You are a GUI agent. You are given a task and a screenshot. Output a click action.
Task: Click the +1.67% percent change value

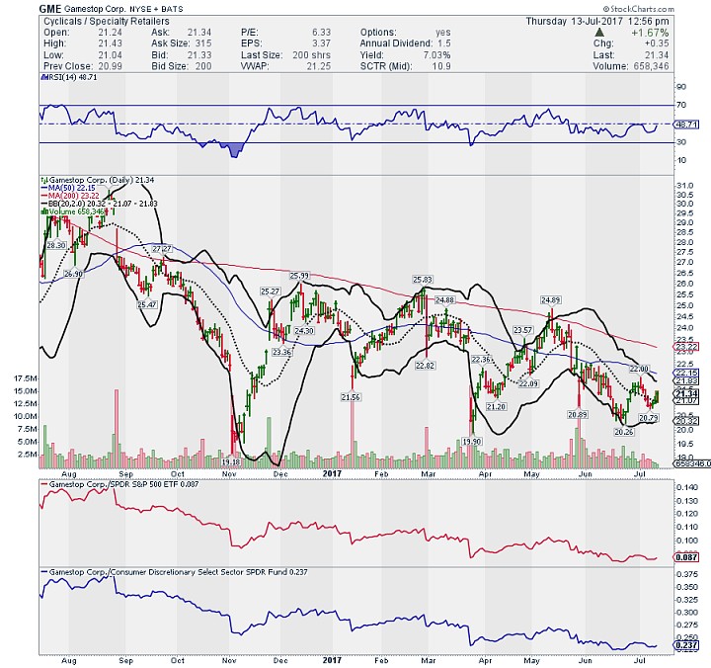tap(650, 33)
